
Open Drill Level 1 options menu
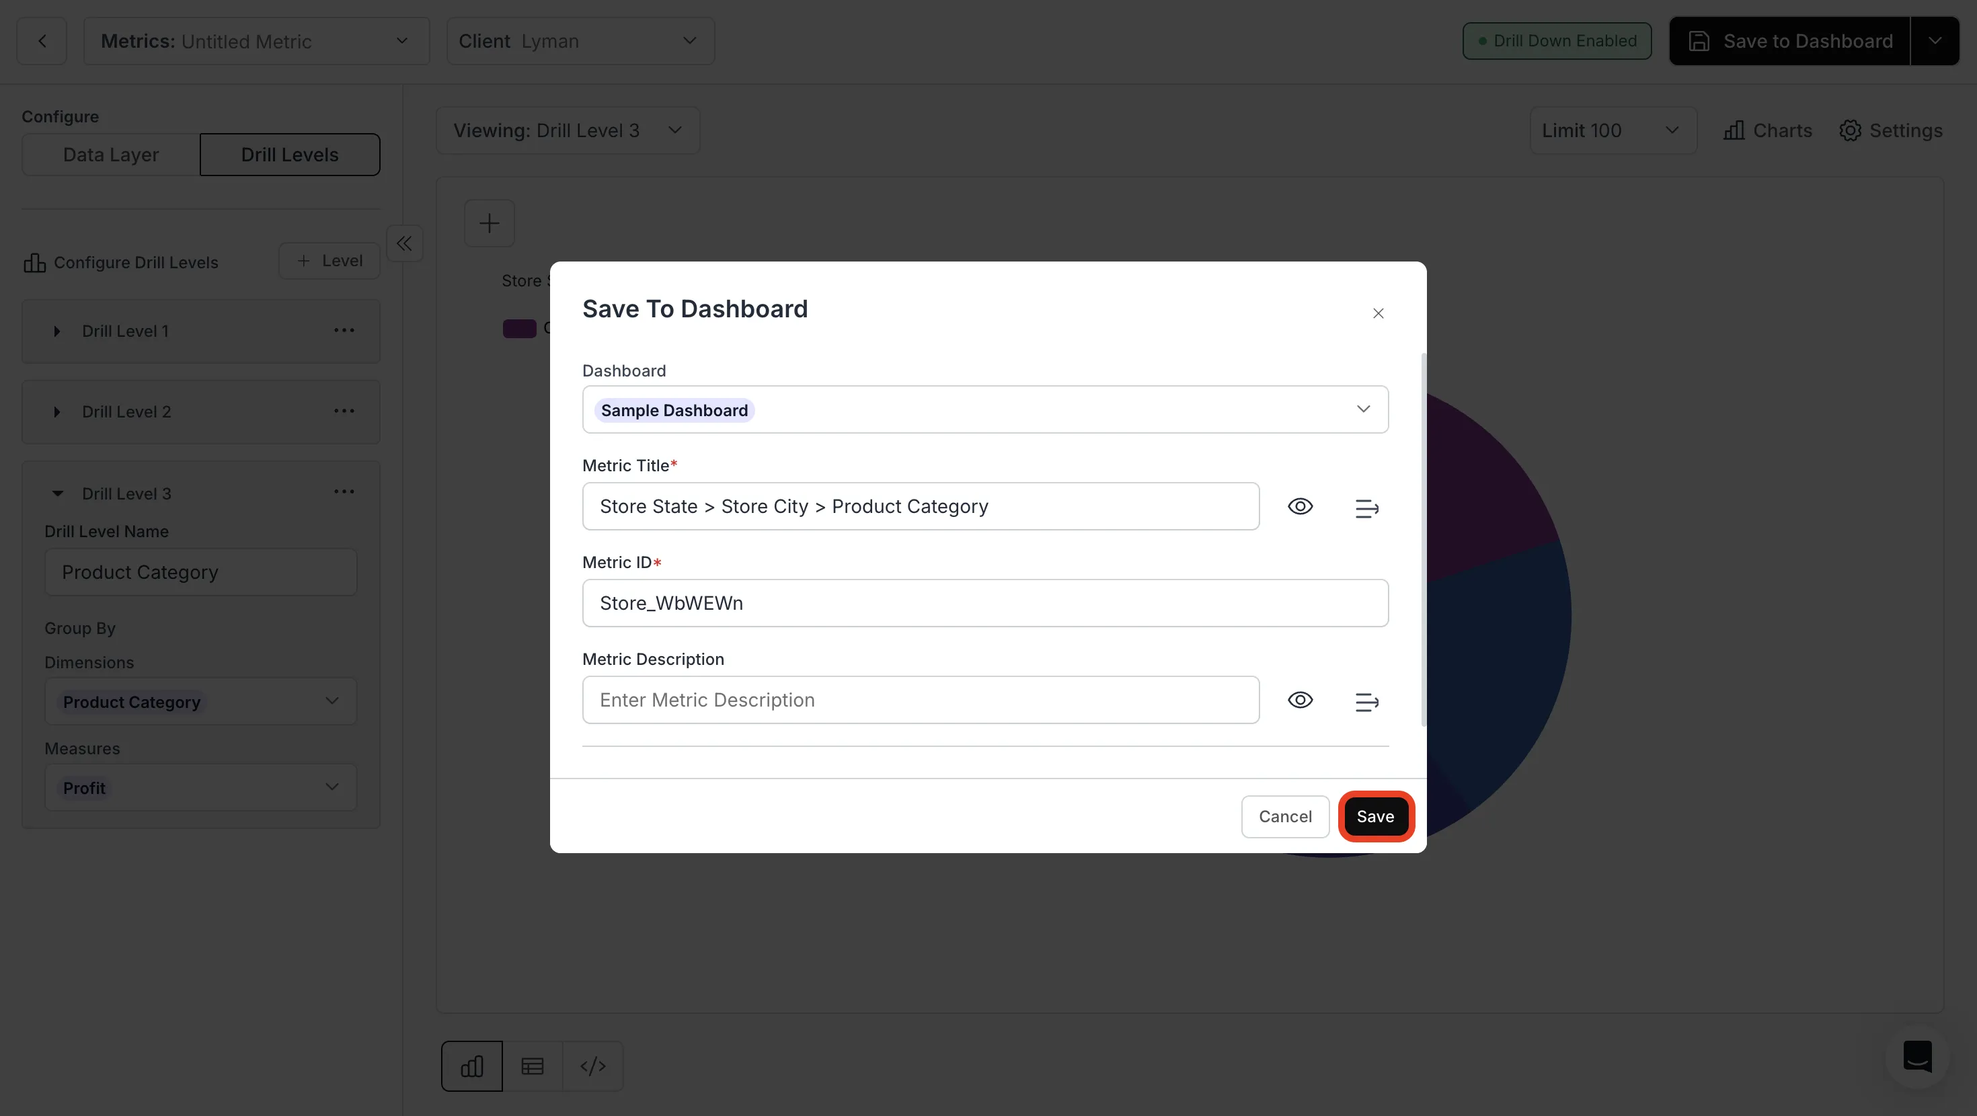344,331
